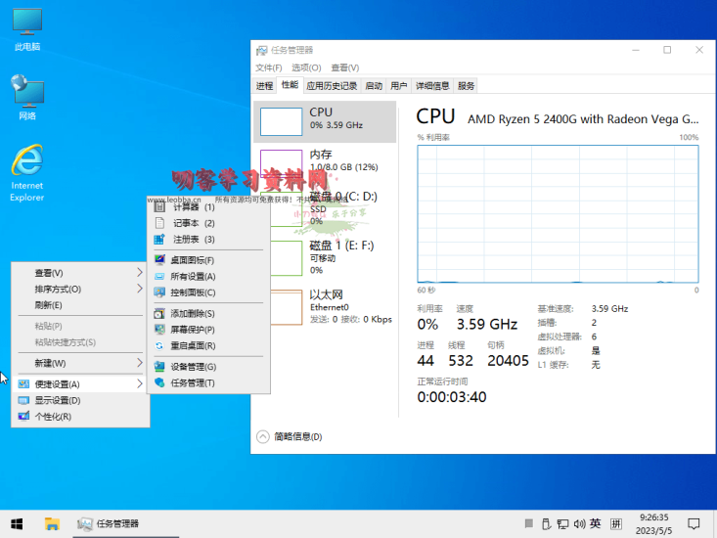This screenshot has height=538, width=717.
Task: Maximize the Task Manager window
Action: tap(667, 50)
